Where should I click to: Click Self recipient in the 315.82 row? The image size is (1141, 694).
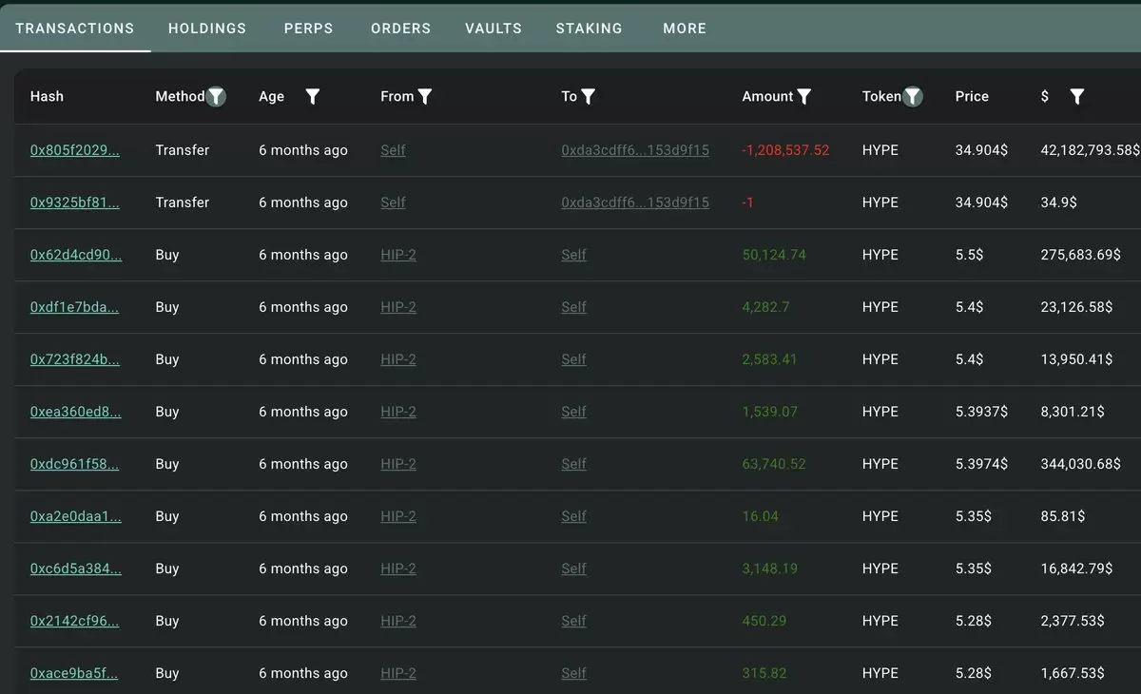[x=573, y=673]
